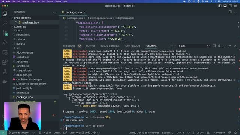This screenshot has height=135, width=240.
Task: Open the Explorer view in activity bar
Action: 5,13
